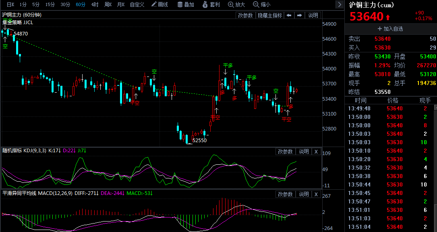Select the 13:50:32 tick row
Image resolution: width=437 pixels, height=232 pixels.
coord(389,168)
